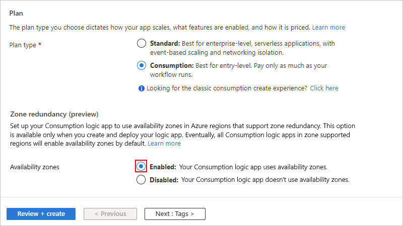Viewport: 403px width, 226px height.
Task: Open Learn more link about zone redundancy
Action: 164,144
